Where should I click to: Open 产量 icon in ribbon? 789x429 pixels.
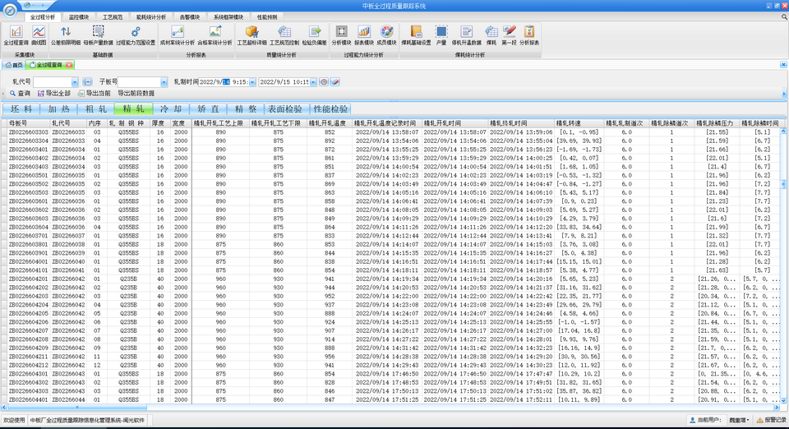coord(441,35)
